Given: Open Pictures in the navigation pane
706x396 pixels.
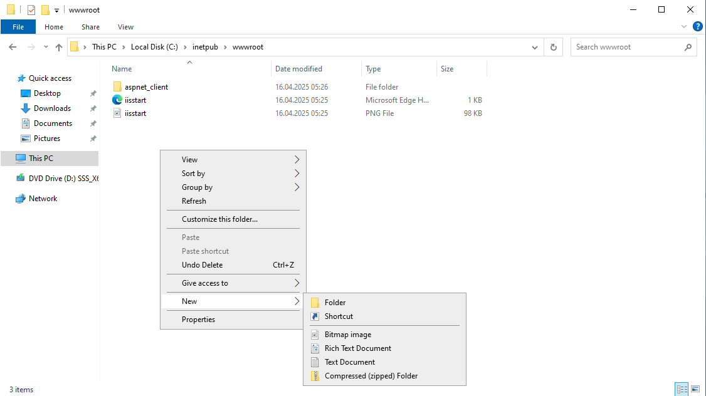Looking at the screenshot, I should click(47, 138).
